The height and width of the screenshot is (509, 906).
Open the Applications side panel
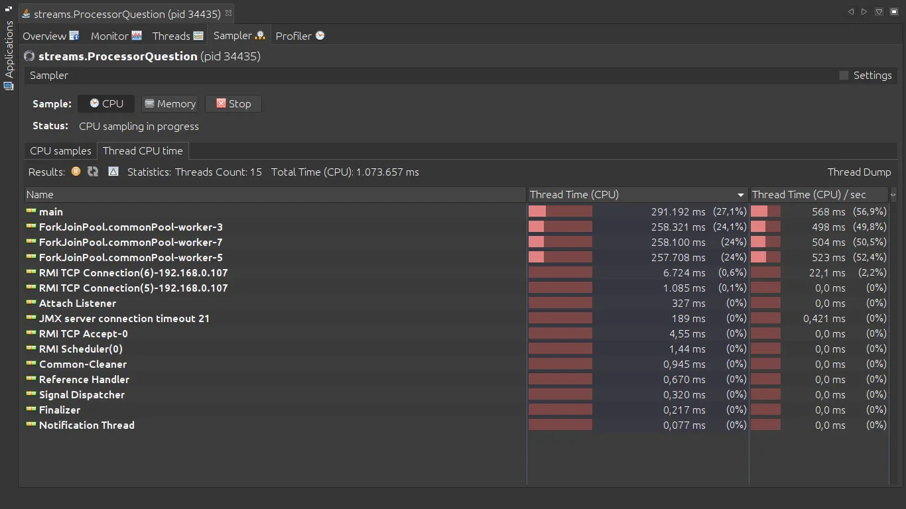9,56
